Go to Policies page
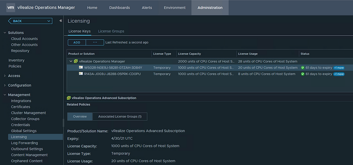 (x=15, y=66)
